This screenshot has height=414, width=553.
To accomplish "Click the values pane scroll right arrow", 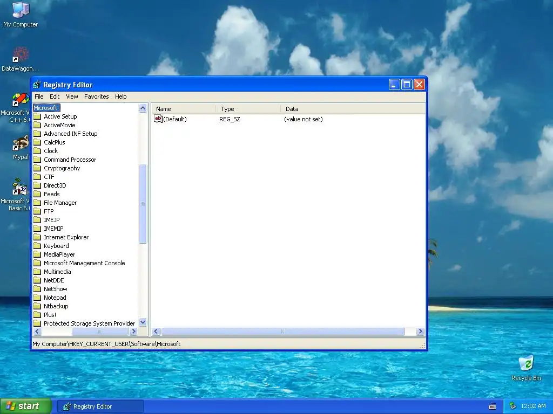I will pyautogui.click(x=420, y=332).
